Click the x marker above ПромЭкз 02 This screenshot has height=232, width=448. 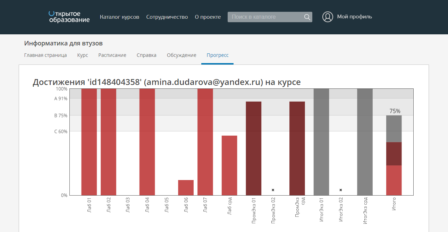pos(273,190)
